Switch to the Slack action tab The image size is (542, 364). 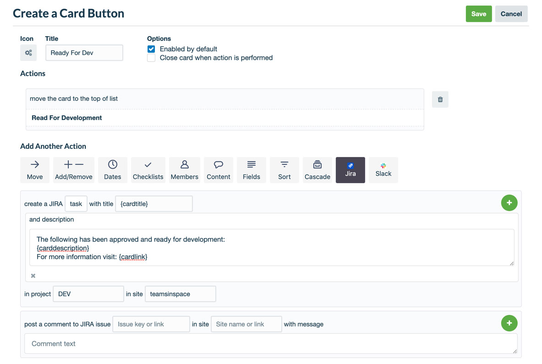[x=383, y=170]
